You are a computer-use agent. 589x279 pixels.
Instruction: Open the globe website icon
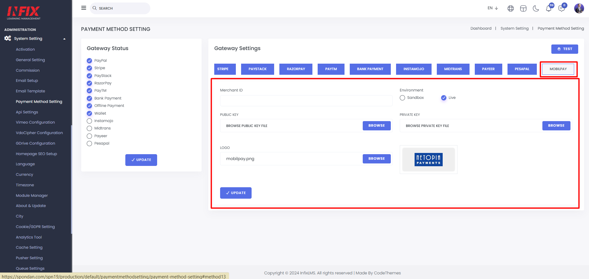click(x=511, y=8)
